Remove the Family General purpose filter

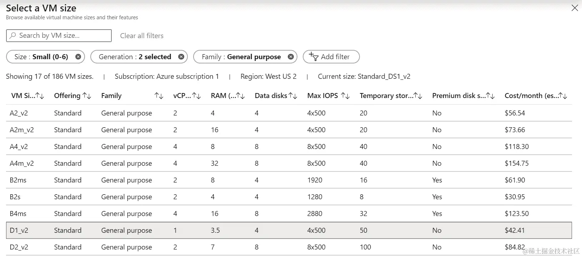291,57
